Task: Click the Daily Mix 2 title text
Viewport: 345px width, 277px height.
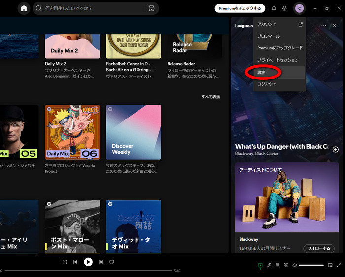Action: pos(55,64)
